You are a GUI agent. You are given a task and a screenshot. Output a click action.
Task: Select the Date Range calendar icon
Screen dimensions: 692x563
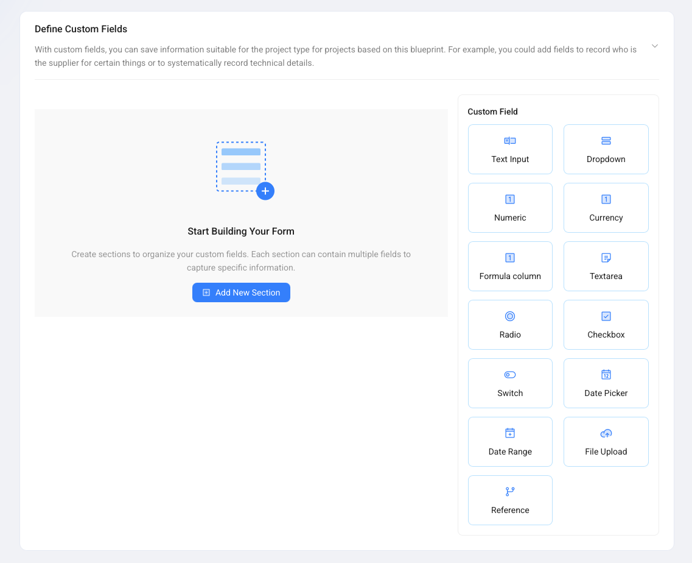(510, 433)
